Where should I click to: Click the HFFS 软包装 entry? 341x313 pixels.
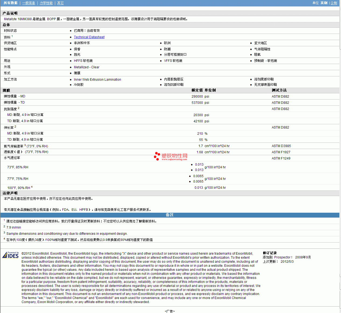[x=83, y=61]
